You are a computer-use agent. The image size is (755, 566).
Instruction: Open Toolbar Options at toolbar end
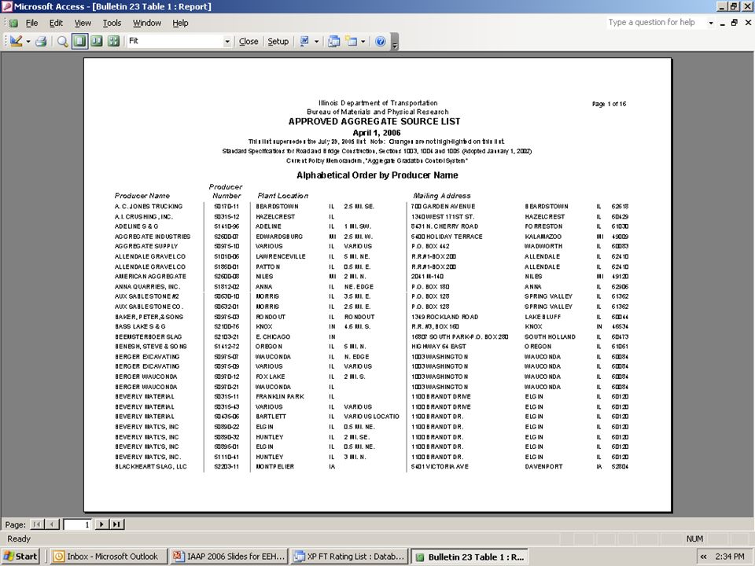(x=395, y=42)
